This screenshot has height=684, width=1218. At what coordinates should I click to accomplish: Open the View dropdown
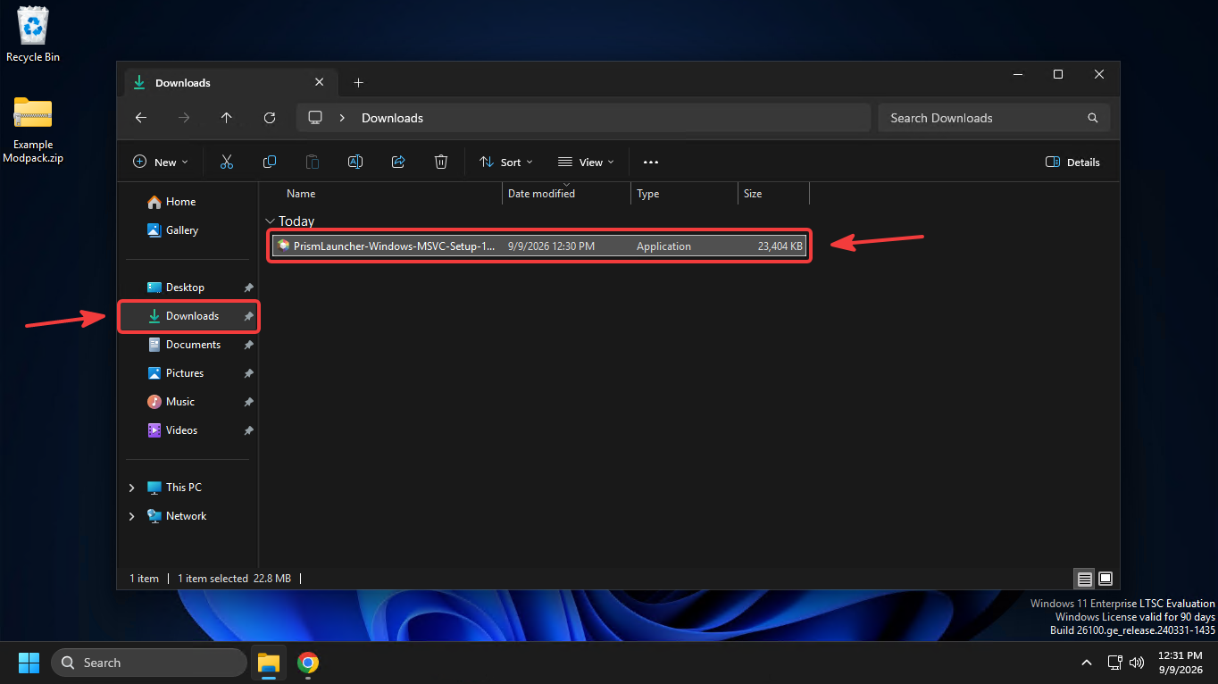(x=586, y=162)
